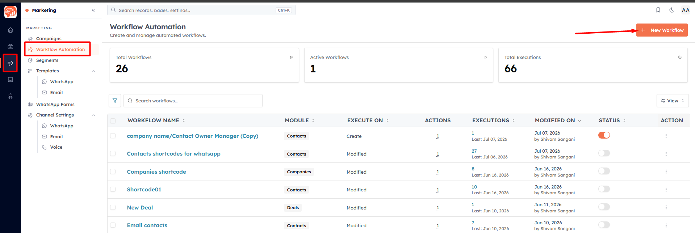This screenshot has height=233, width=695.
Task: Select the megaphone Marketing rail icon
Action: point(11,63)
